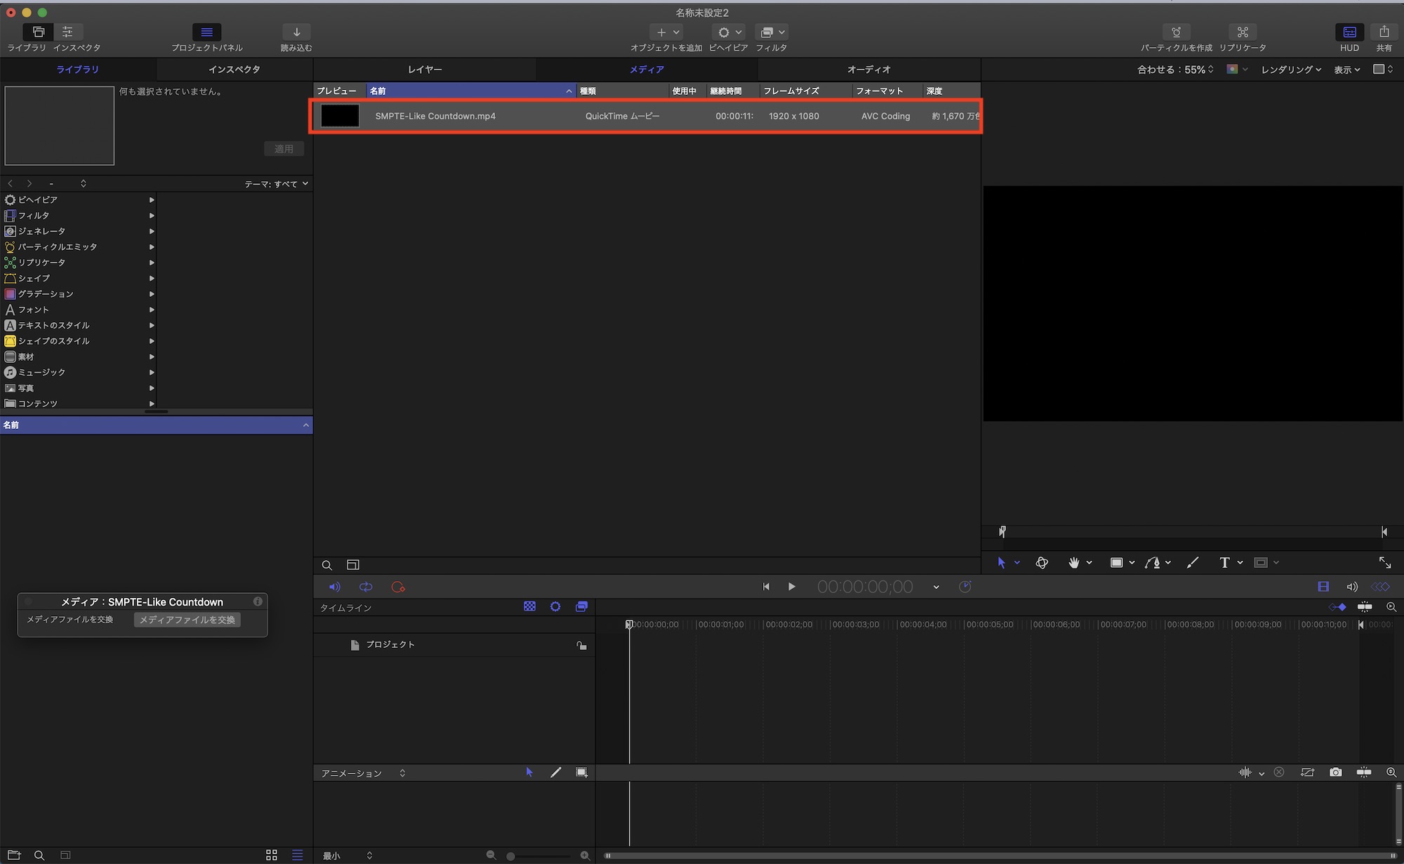Click the Import (読み込む) toolbar icon
The width and height of the screenshot is (1404, 864).
pos(296,32)
